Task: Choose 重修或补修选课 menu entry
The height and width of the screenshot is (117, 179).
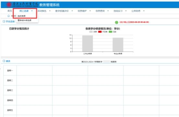Action: [24, 20]
